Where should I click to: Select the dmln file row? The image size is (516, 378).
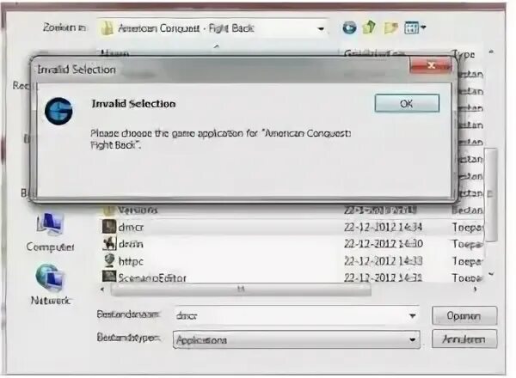coord(291,244)
